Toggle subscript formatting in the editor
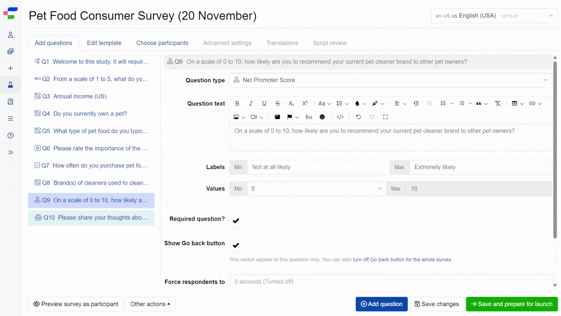 click(x=291, y=104)
